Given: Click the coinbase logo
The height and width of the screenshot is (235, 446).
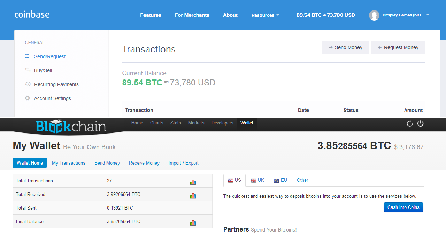Looking at the screenshot, I should 32,15.
